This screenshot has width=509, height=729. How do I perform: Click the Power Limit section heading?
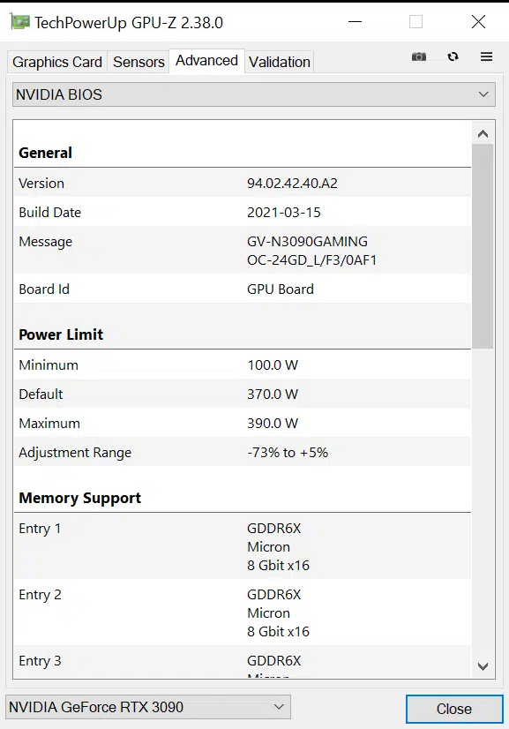61,334
